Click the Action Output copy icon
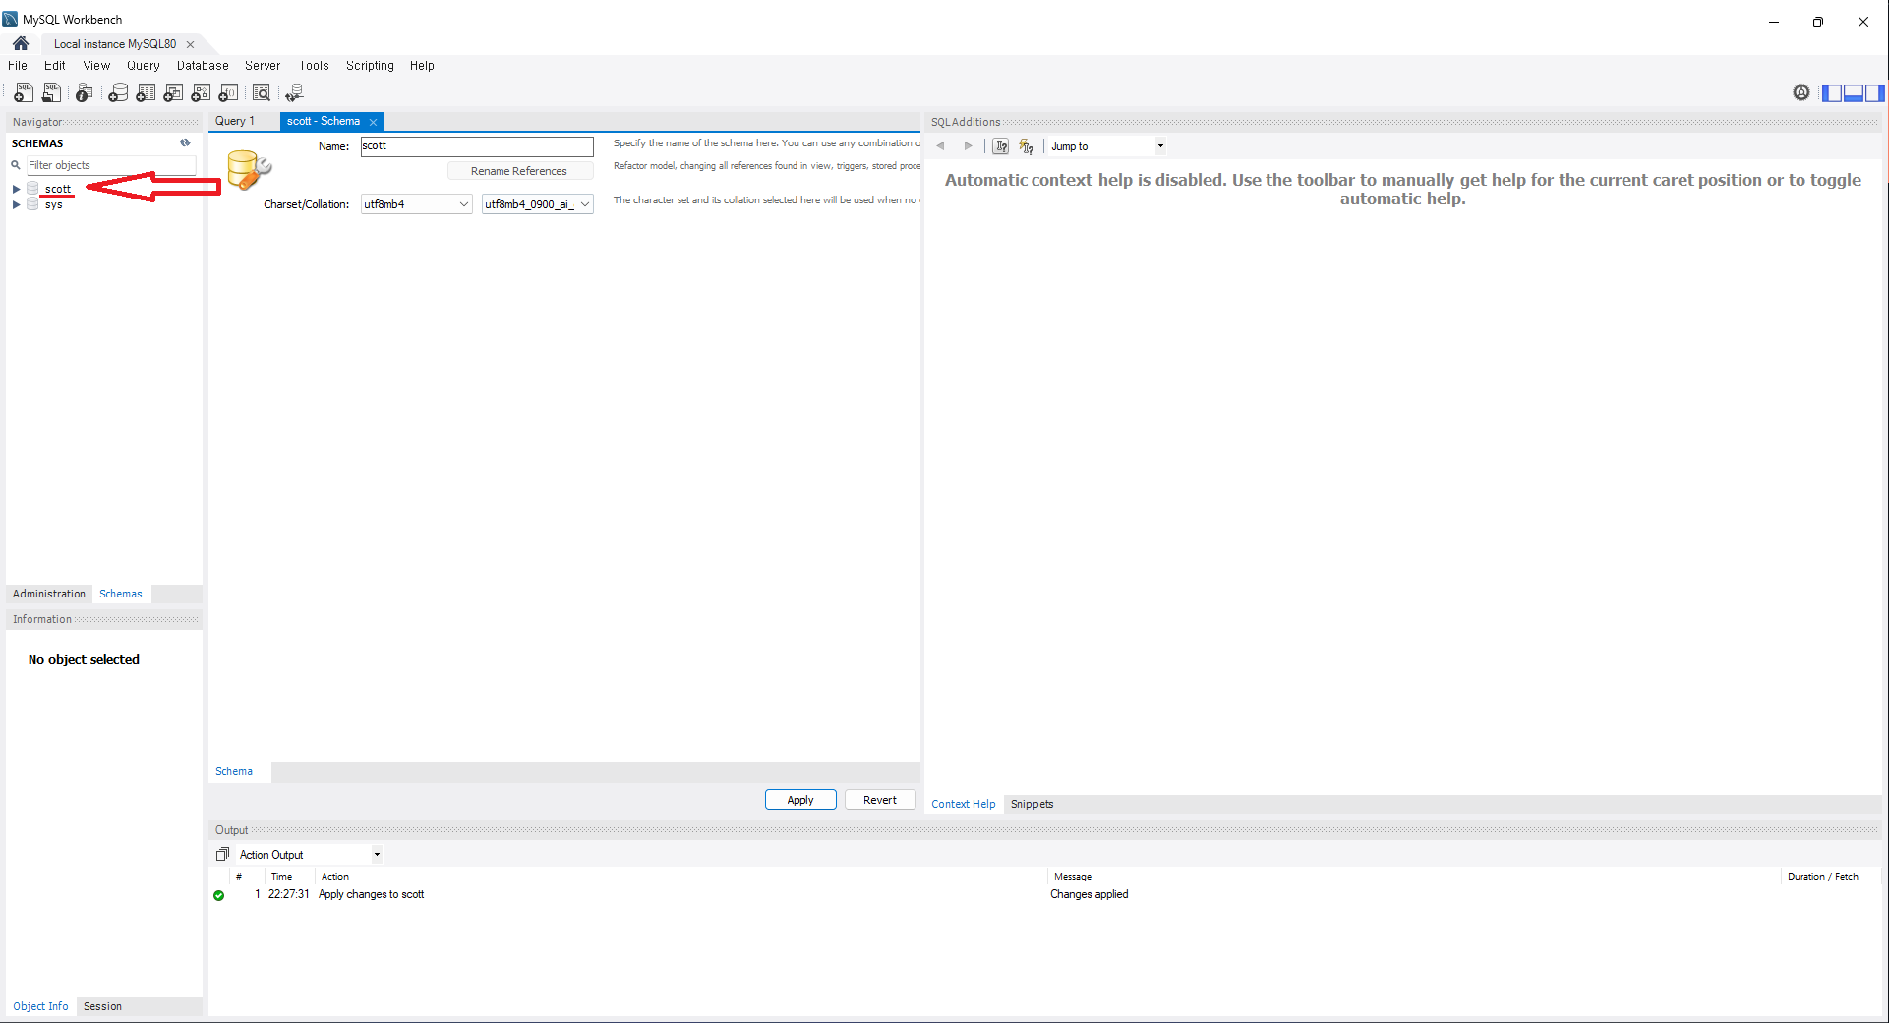This screenshot has width=1889, height=1023. 222,854
